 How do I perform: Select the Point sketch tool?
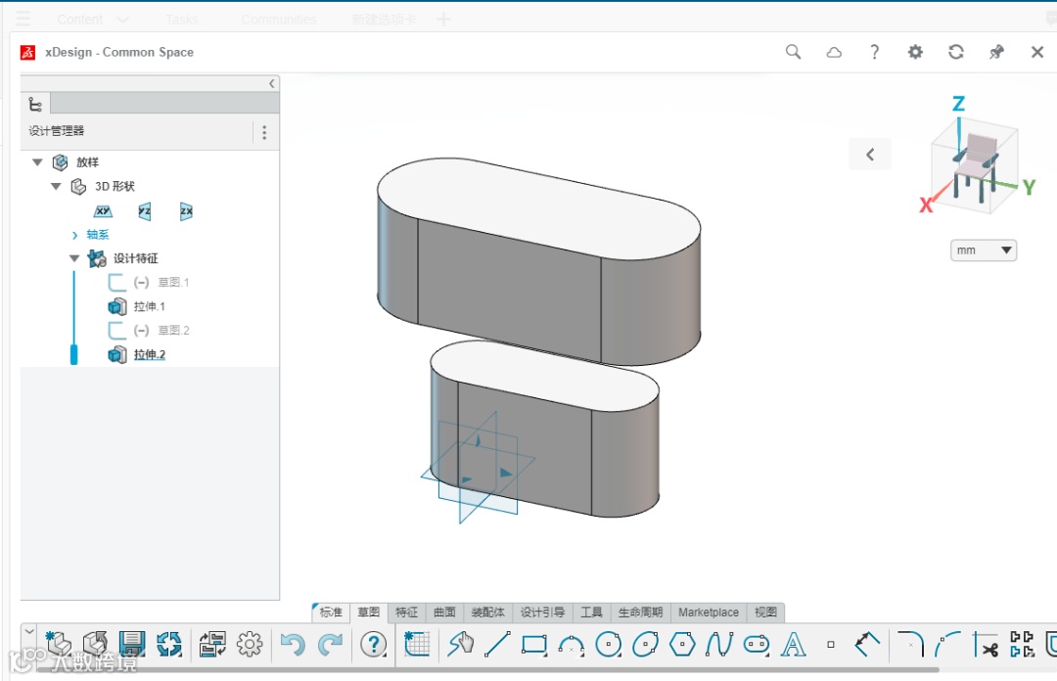pyautogui.click(x=831, y=645)
